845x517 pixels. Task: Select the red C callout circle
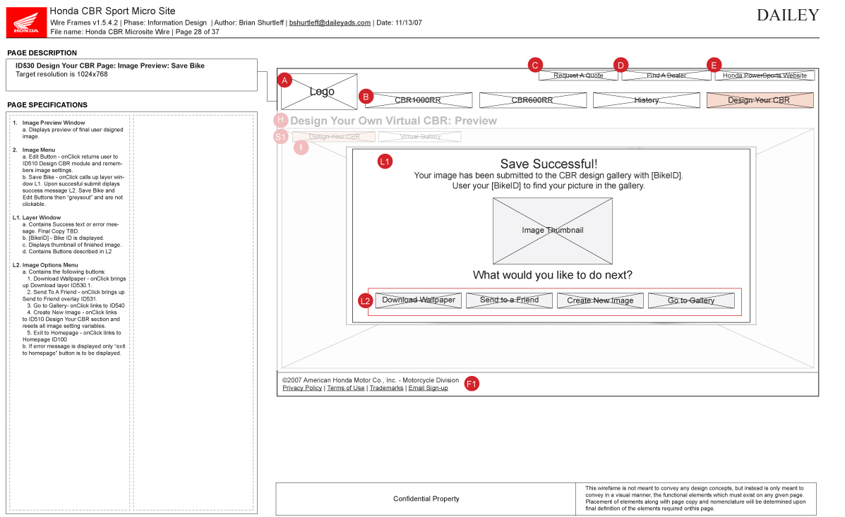click(x=535, y=65)
